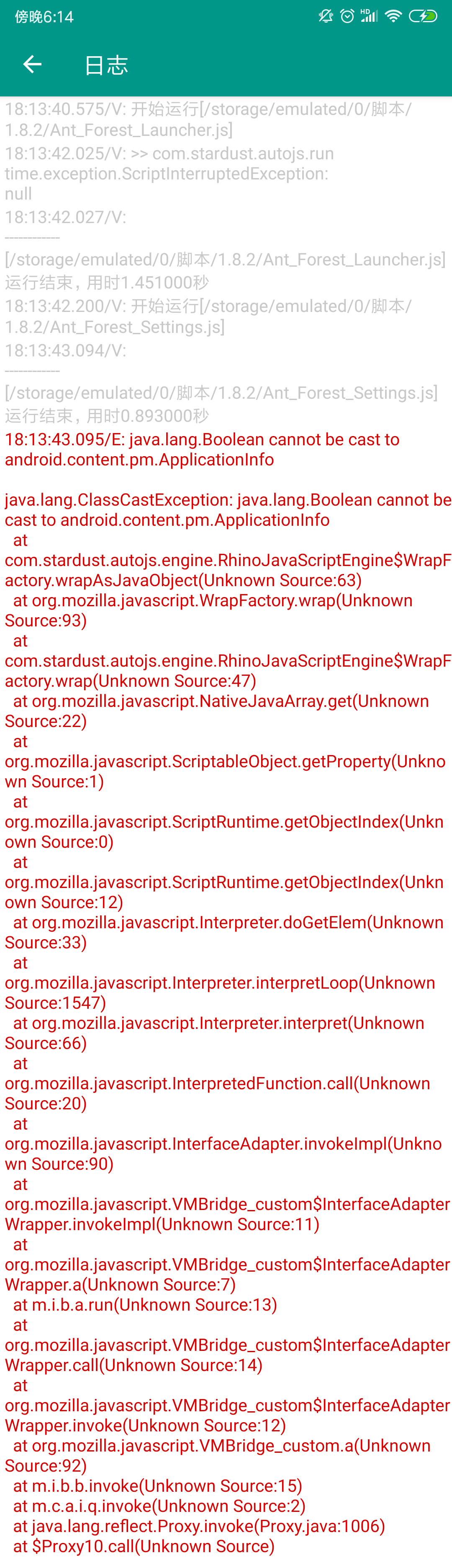Tap the HD signal strength indicator
The height and width of the screenshot is (1558, 452).
(x=368, y=16)
